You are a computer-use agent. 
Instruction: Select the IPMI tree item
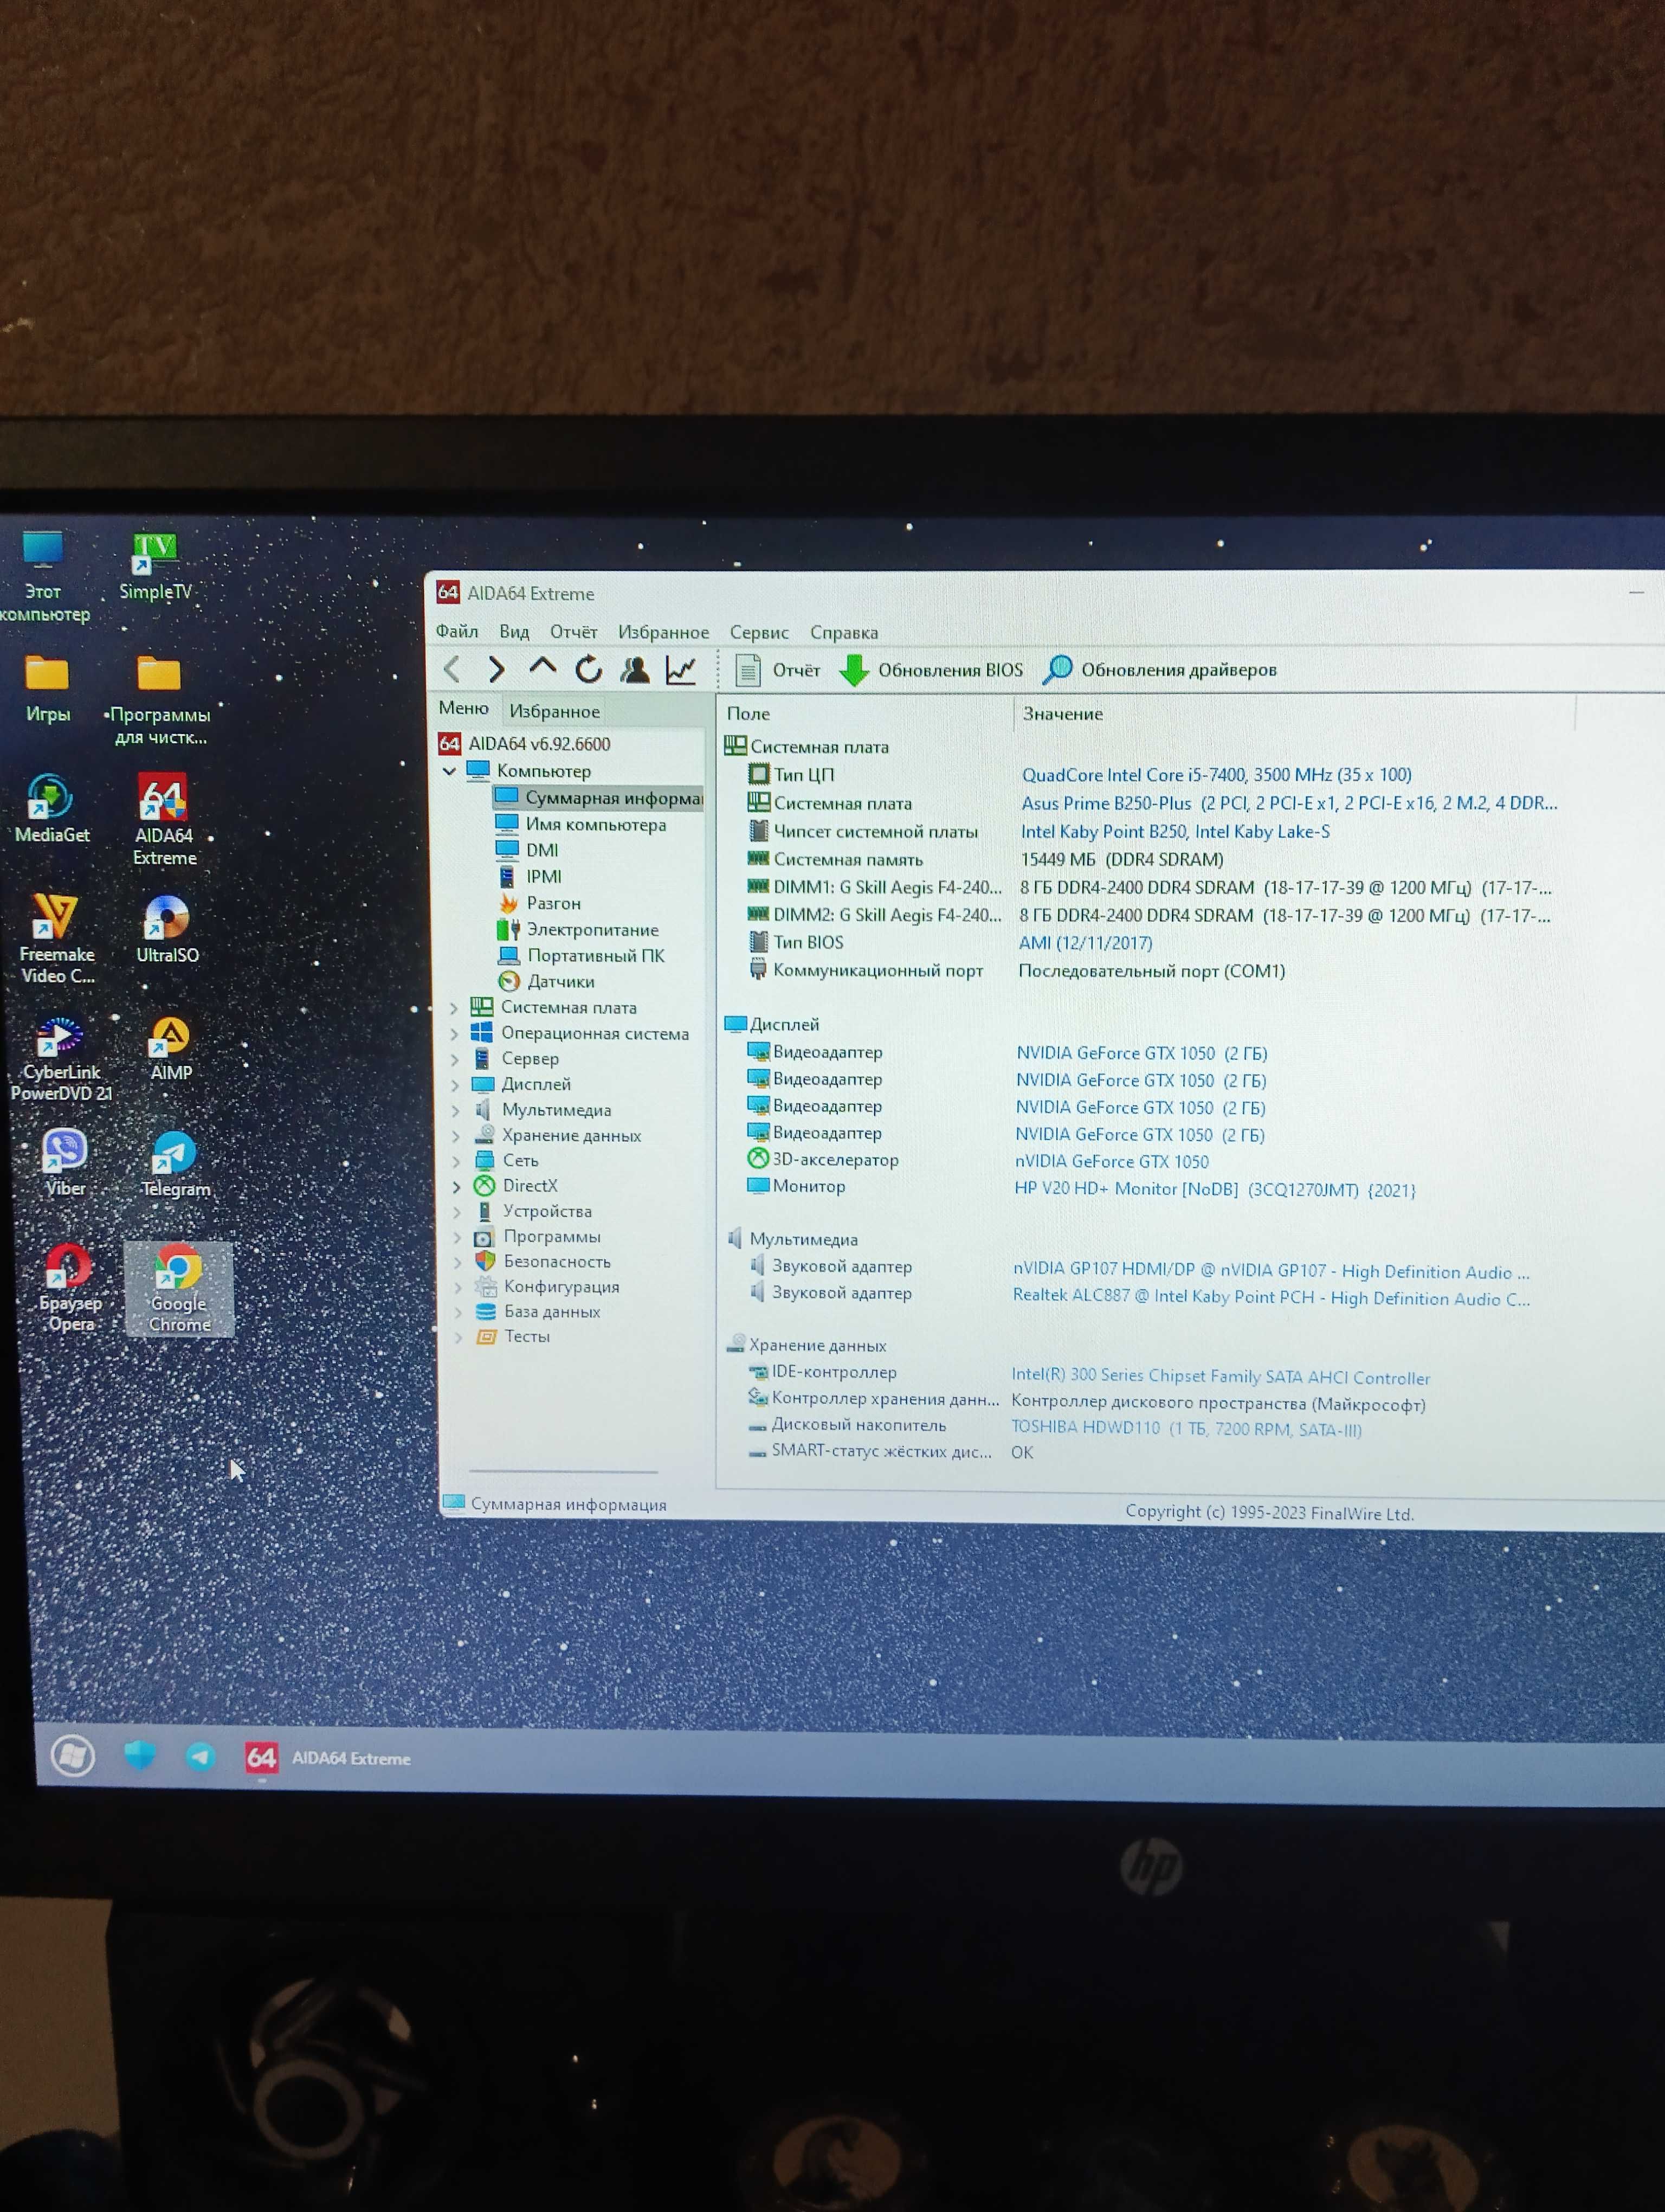(x=530, y=876)
